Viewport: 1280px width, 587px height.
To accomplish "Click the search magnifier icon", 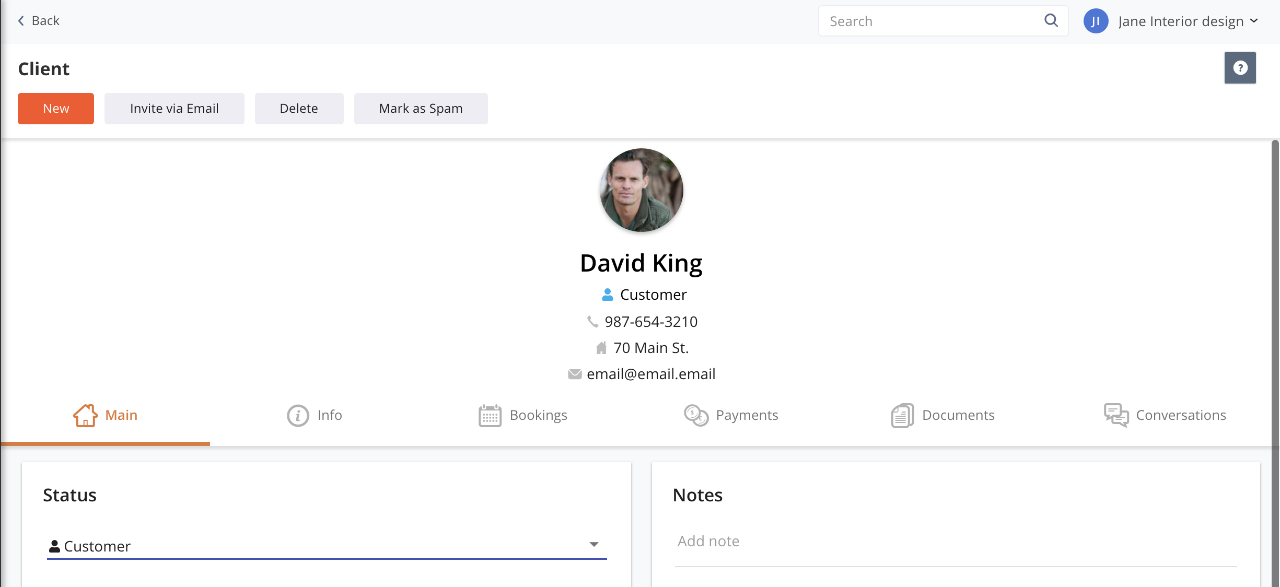I will click(x=1051, y=20).
